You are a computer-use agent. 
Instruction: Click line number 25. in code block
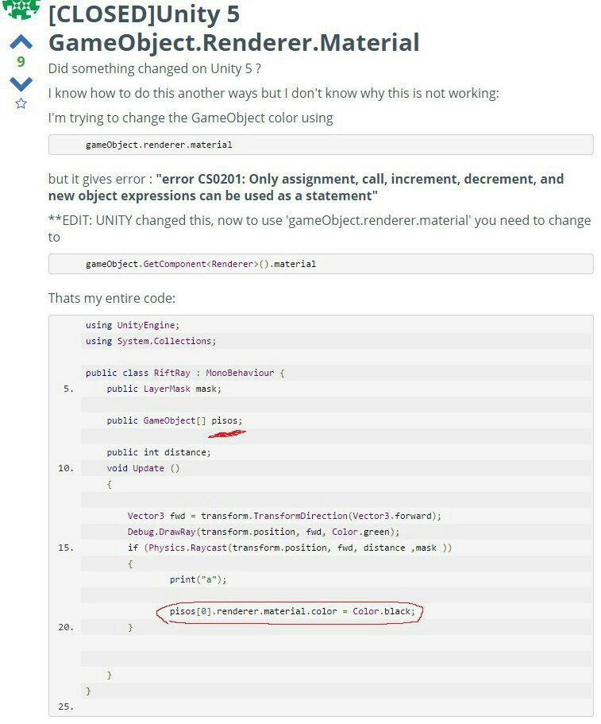click(x=66, y=707)
